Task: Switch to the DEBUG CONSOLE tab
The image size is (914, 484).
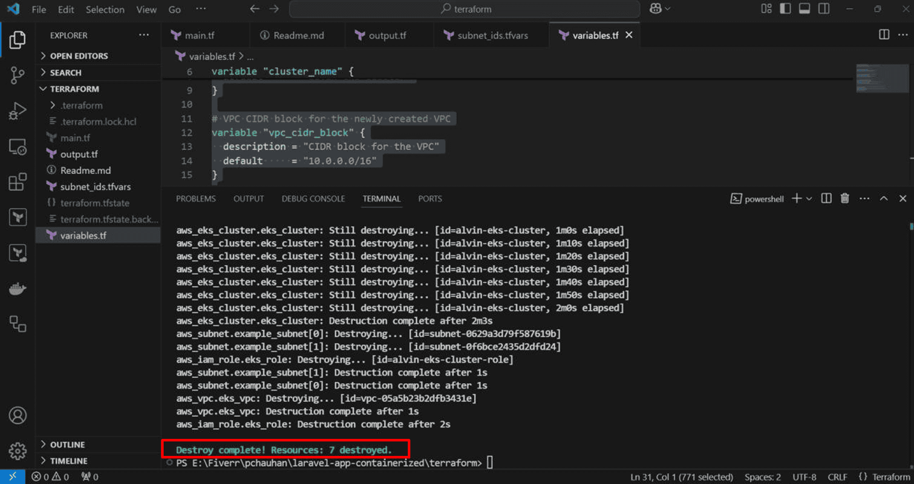Action: (x=313, y=199)
